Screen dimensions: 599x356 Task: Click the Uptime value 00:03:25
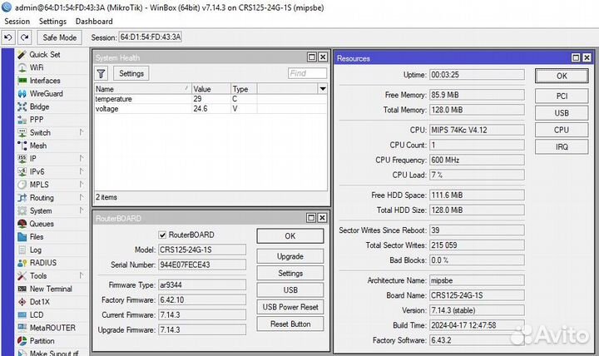(x=477, y=75)
